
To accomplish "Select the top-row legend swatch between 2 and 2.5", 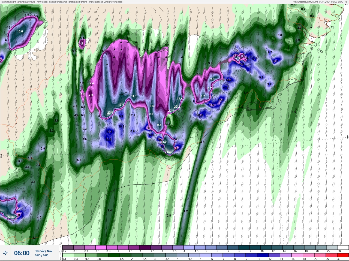I will click(145, 247).
